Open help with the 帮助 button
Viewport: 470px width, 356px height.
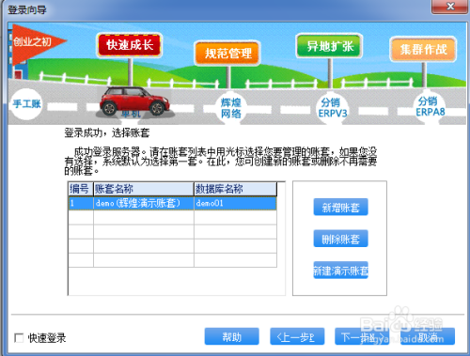coord(232,336)
